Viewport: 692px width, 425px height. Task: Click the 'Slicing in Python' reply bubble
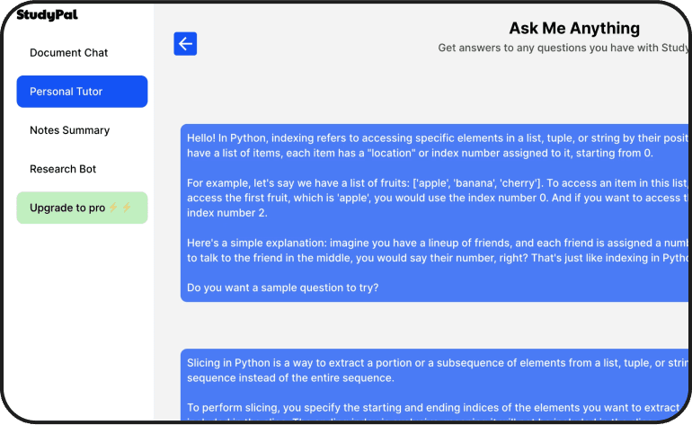point(435,384)
